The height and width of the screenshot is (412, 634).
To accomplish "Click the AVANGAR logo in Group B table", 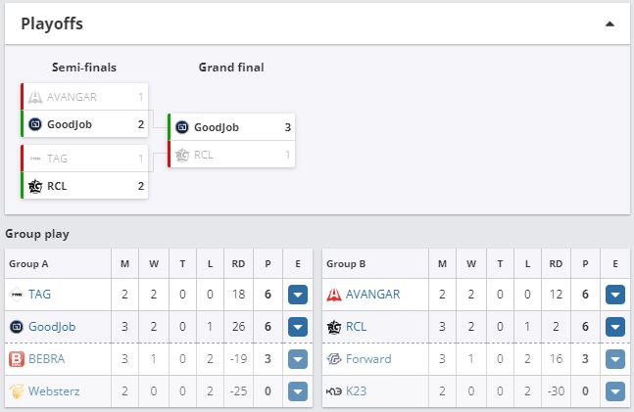I will tap(334, 294).
